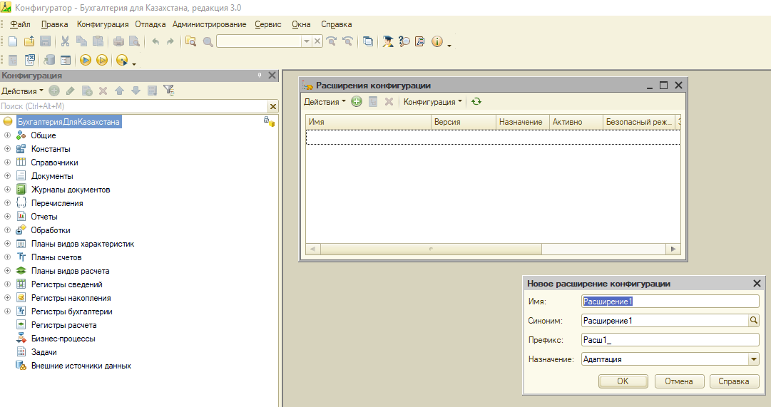This screenshot has width=771, height=407.
Task: Click the Префикс input field
Action: [x=670, y=340]
